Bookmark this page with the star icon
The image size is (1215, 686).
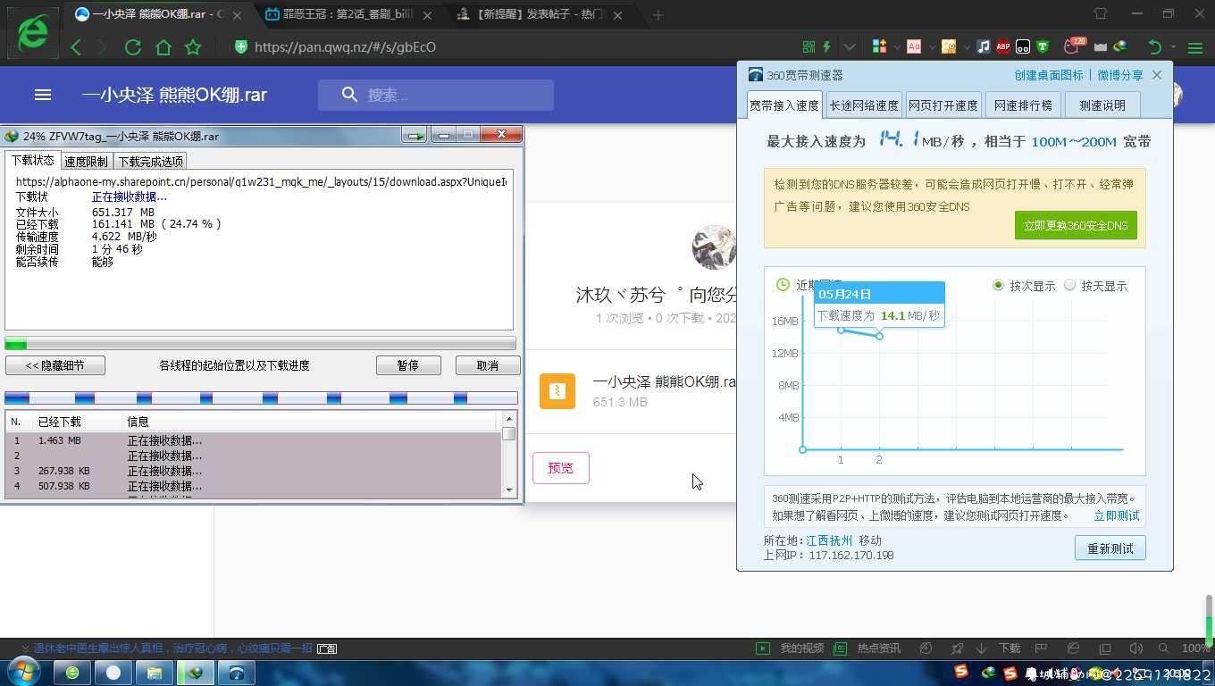point(193,47)
